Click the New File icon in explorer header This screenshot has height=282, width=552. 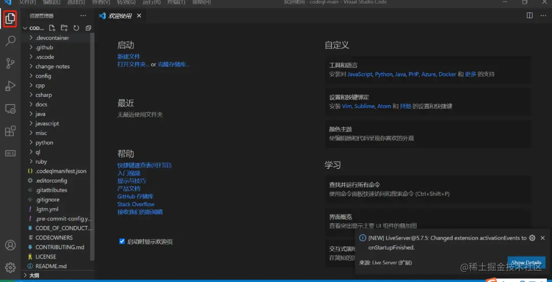coord(52,28)
